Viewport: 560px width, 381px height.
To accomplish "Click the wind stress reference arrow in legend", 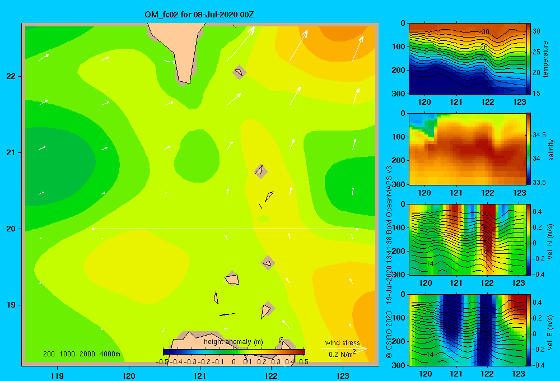I will [x=344, y=349].
